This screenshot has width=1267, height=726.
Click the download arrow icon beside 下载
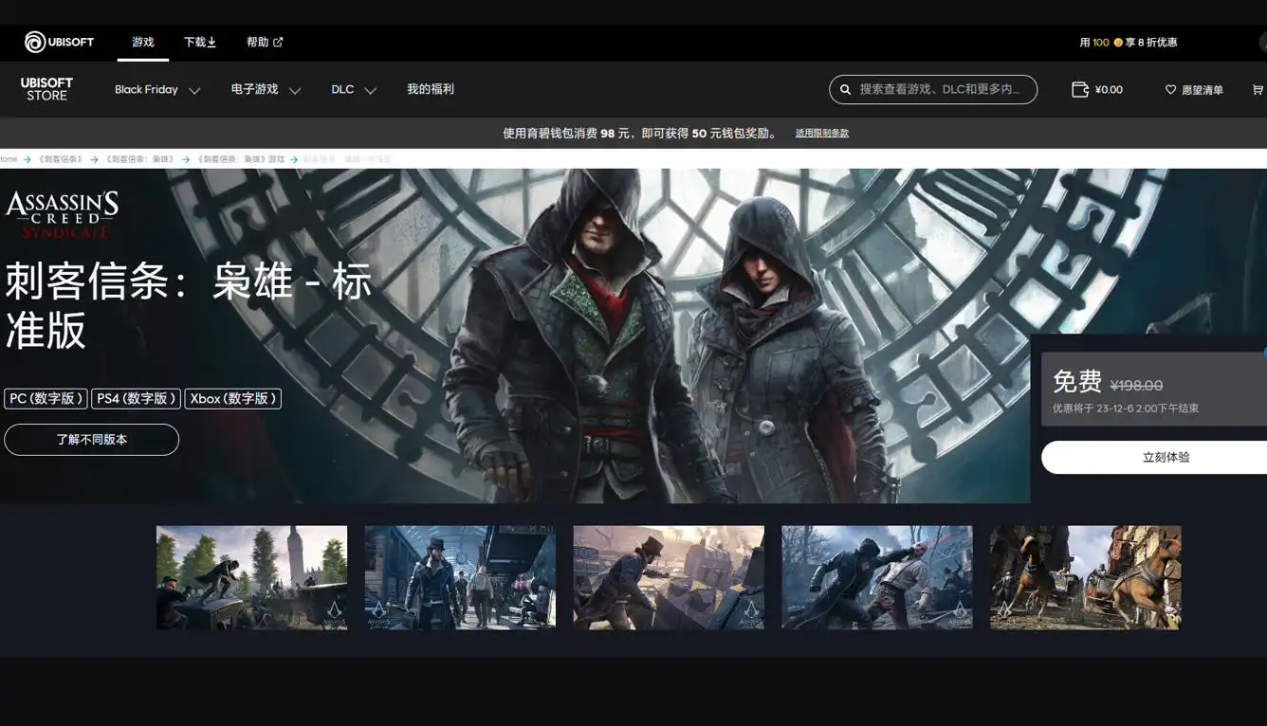tap(212, 42)
